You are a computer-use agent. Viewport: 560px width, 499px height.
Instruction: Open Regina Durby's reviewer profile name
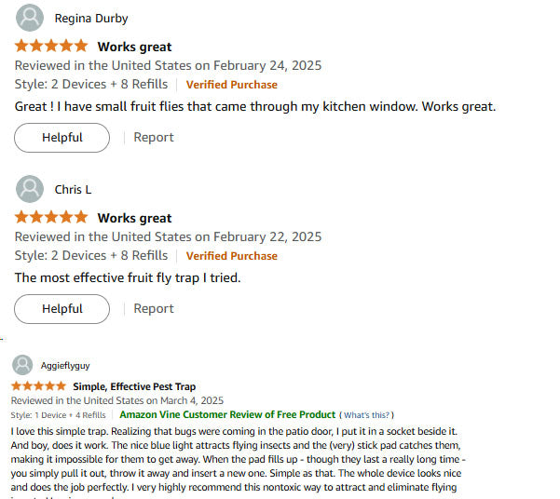point(91,19)
